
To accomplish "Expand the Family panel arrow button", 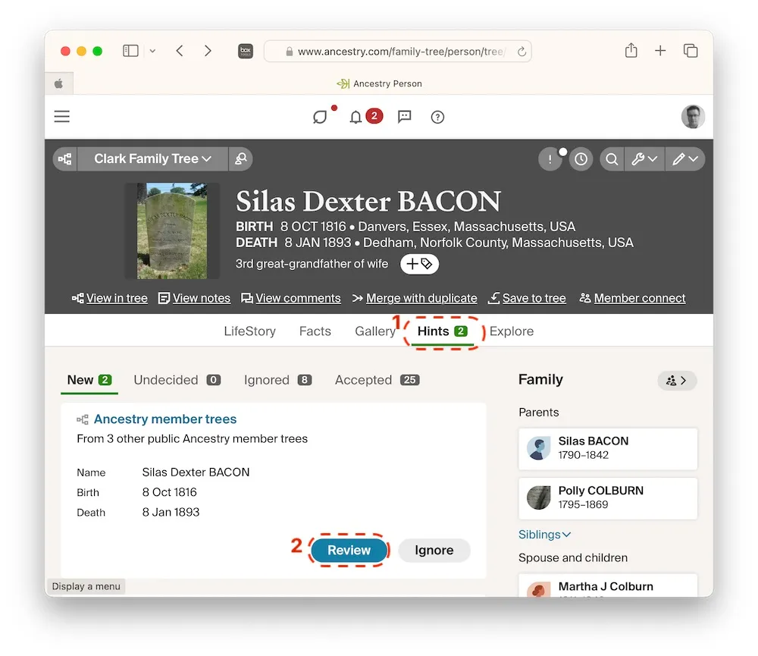I will (677, 381).
